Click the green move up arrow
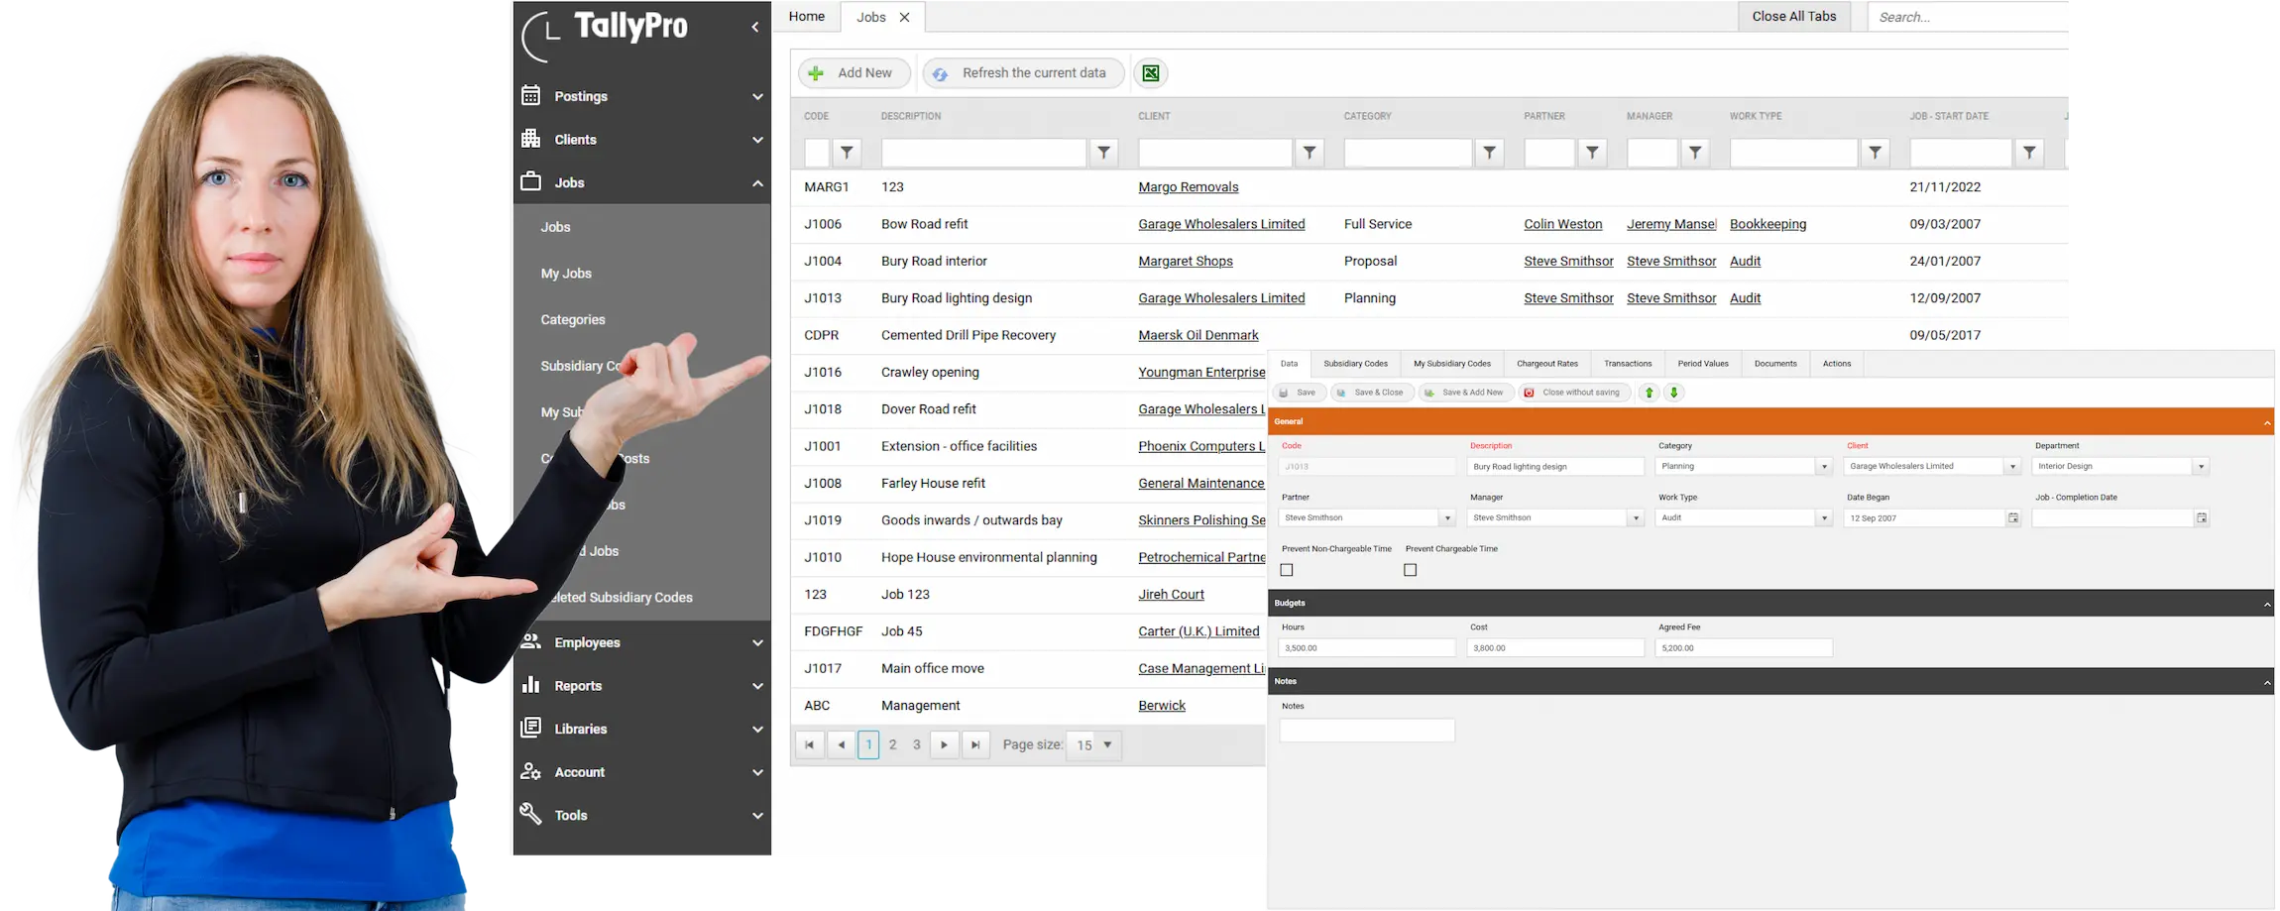Viewport: 2280px width, 911px height. click(1650, 393)
